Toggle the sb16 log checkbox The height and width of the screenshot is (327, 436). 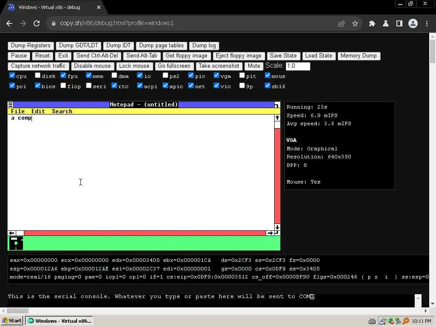267,86
